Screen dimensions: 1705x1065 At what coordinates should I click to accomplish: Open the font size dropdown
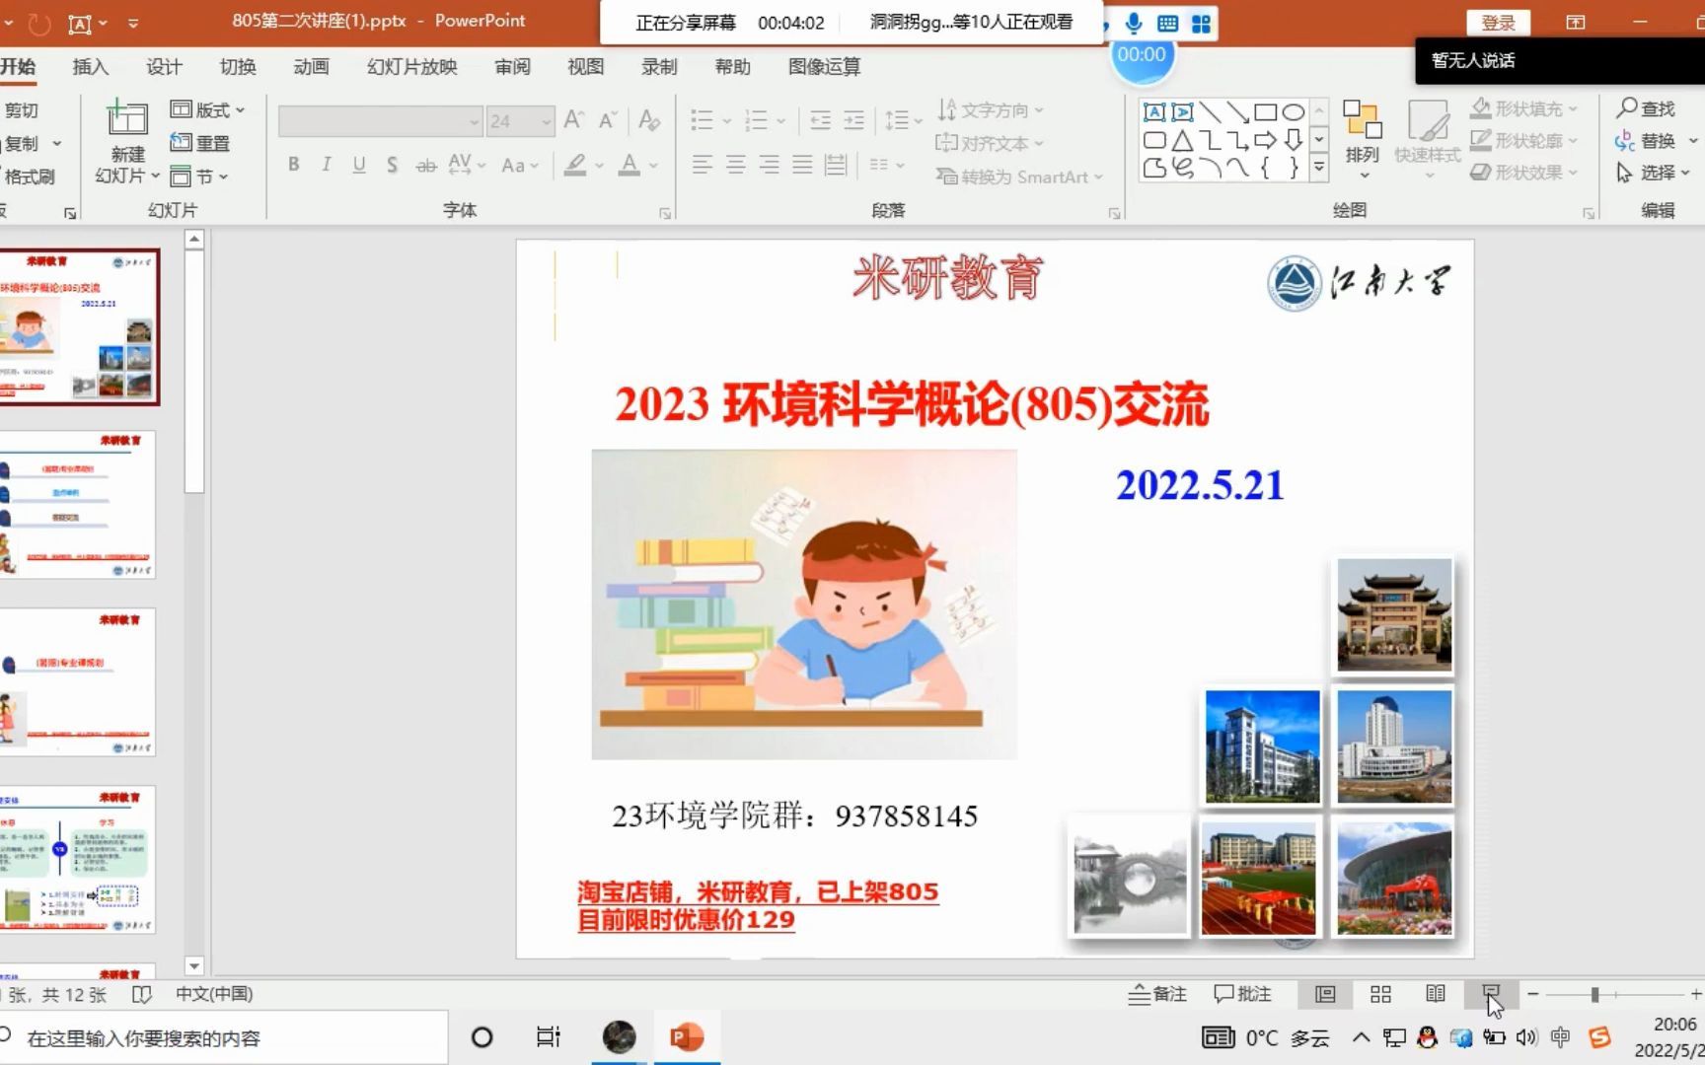click(x=546, y=121)
